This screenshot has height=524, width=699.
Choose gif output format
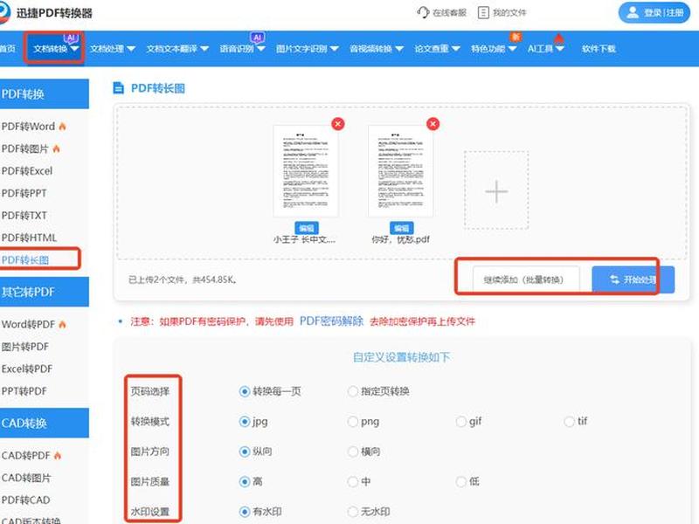tap(461, 422)
